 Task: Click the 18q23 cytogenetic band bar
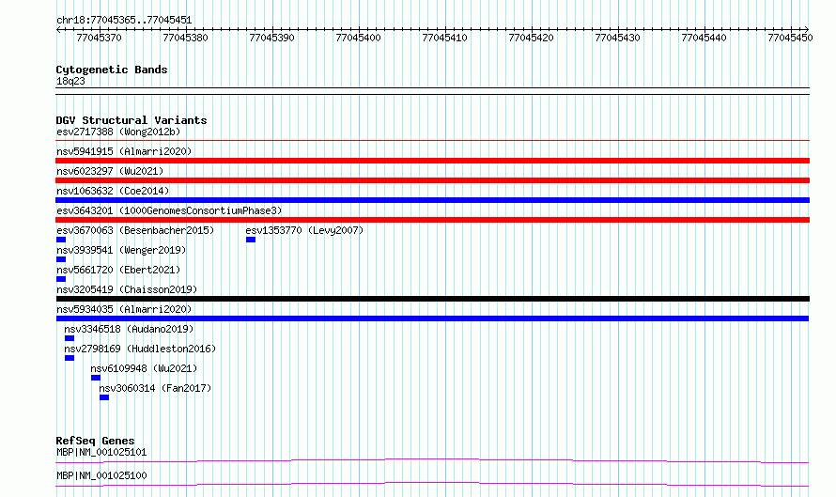coord(432,91)
